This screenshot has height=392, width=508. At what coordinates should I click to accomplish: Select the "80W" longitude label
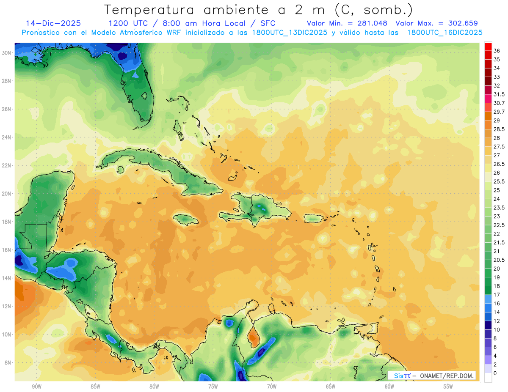[154, 387]
